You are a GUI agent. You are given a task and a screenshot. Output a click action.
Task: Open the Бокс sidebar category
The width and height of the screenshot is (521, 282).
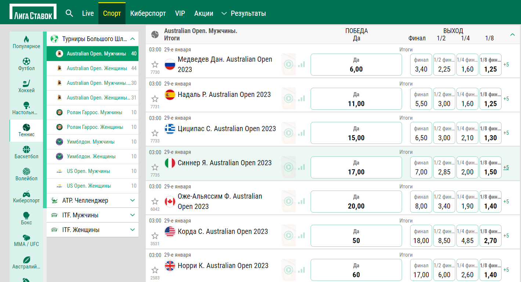(x=26, y=218)
